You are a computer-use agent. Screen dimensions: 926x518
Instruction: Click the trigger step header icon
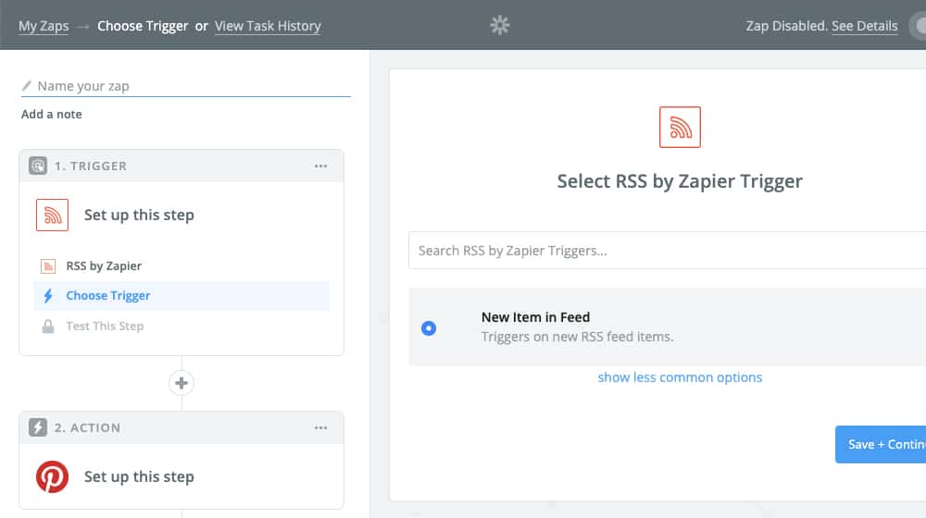[x=38, y=166]
